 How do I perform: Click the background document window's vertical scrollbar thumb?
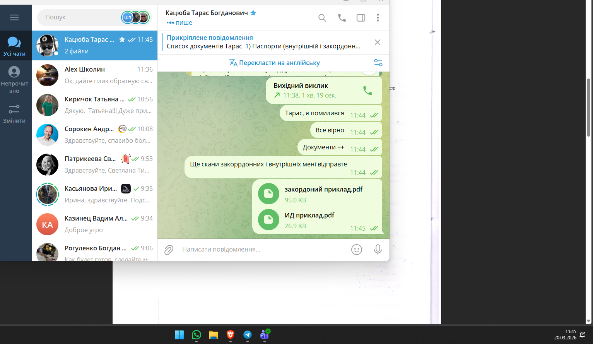589,107
